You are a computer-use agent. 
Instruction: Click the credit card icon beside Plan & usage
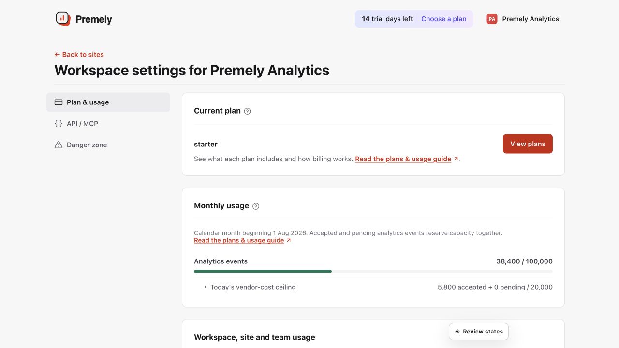59,102
